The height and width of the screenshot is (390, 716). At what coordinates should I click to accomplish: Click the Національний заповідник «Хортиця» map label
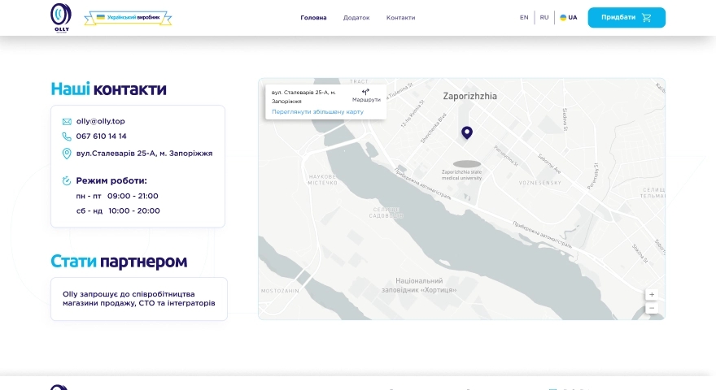419,285
